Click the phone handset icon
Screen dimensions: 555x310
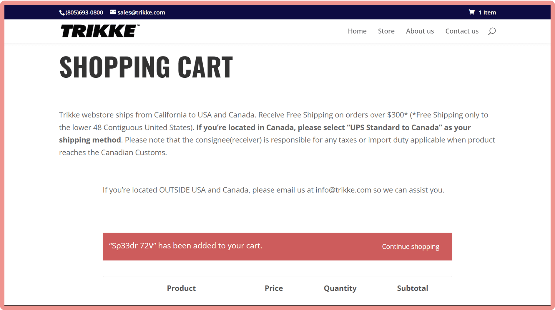pyautogui.click(x=62, y=13)
